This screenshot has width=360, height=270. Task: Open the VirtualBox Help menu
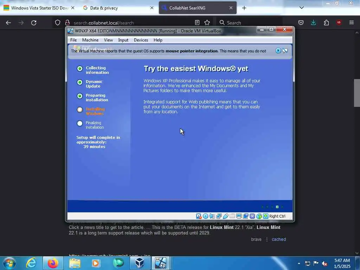pyautogui.click(x=158, y=40)
